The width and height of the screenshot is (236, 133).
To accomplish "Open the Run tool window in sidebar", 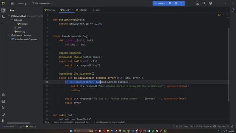I will pos(3,108).
